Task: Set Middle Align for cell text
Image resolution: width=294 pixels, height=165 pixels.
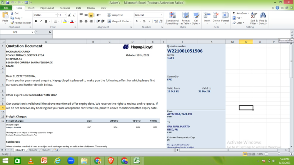Action: pos(86,15)
